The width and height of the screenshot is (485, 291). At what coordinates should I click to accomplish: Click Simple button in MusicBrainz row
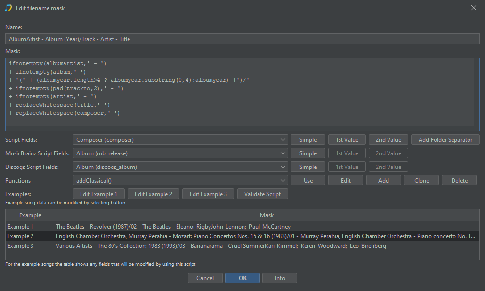(307, 153)
